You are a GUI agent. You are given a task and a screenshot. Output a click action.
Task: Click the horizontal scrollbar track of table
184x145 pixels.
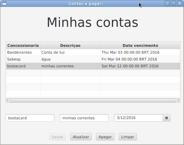[x=93, y=100]
